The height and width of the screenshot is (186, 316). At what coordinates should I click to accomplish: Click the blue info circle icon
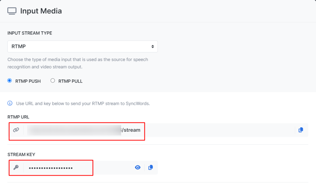click(x=10, y=103)
